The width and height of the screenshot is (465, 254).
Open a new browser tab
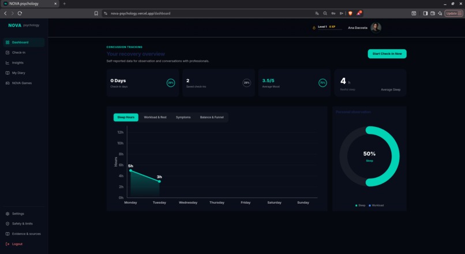(65, 3)
